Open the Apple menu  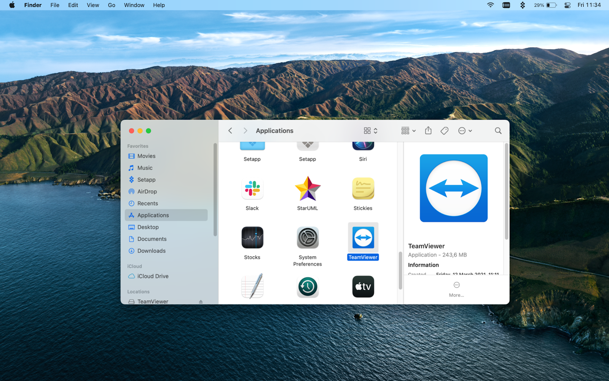pyautogui.click(x=12, y=5)
